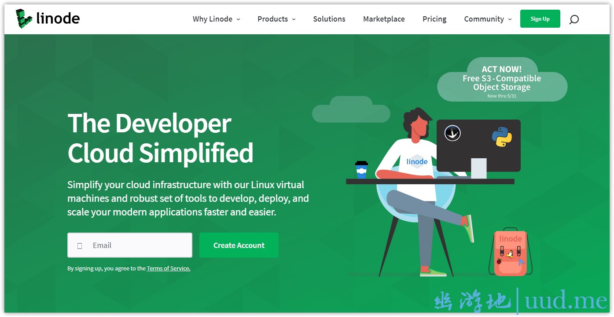Click the Linode badge on the white shirt
Viewport: 614px width, 317px height.
coord(417,161)
